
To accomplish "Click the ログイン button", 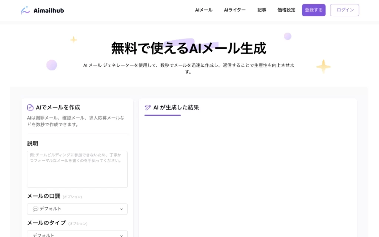I will point(344,10).
